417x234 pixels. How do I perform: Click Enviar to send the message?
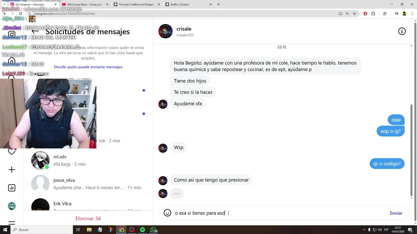pos(396,213)
